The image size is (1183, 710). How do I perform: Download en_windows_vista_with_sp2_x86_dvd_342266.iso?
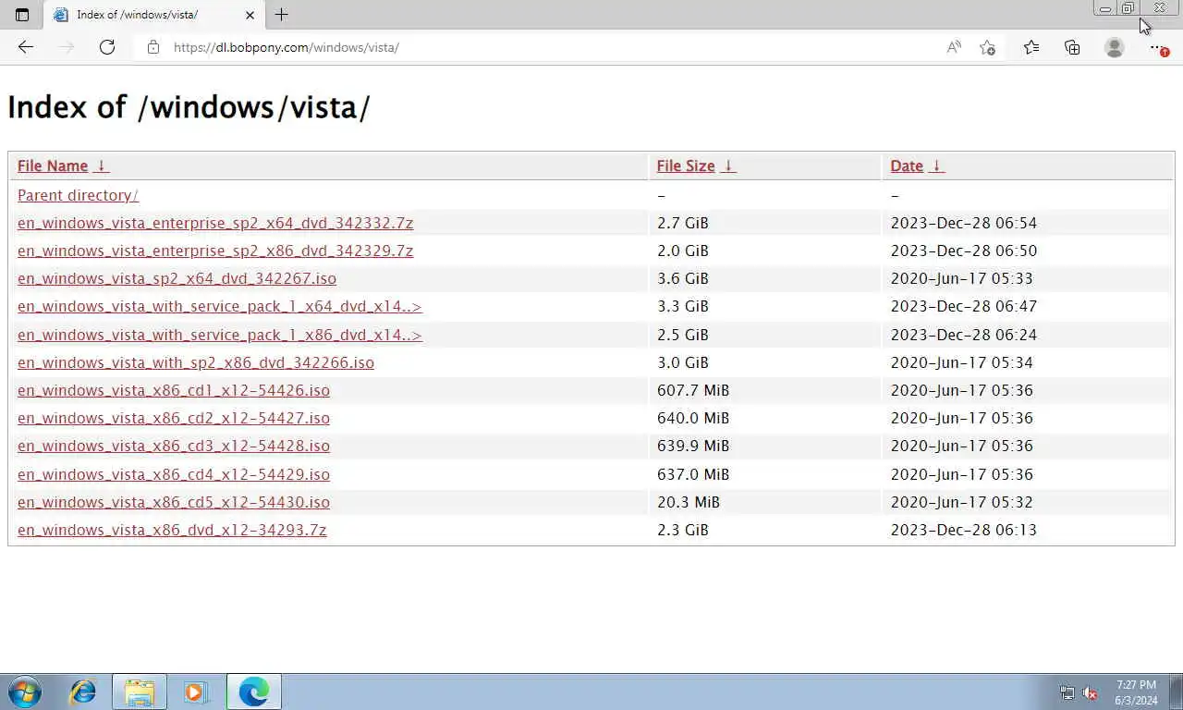[196, 362]
